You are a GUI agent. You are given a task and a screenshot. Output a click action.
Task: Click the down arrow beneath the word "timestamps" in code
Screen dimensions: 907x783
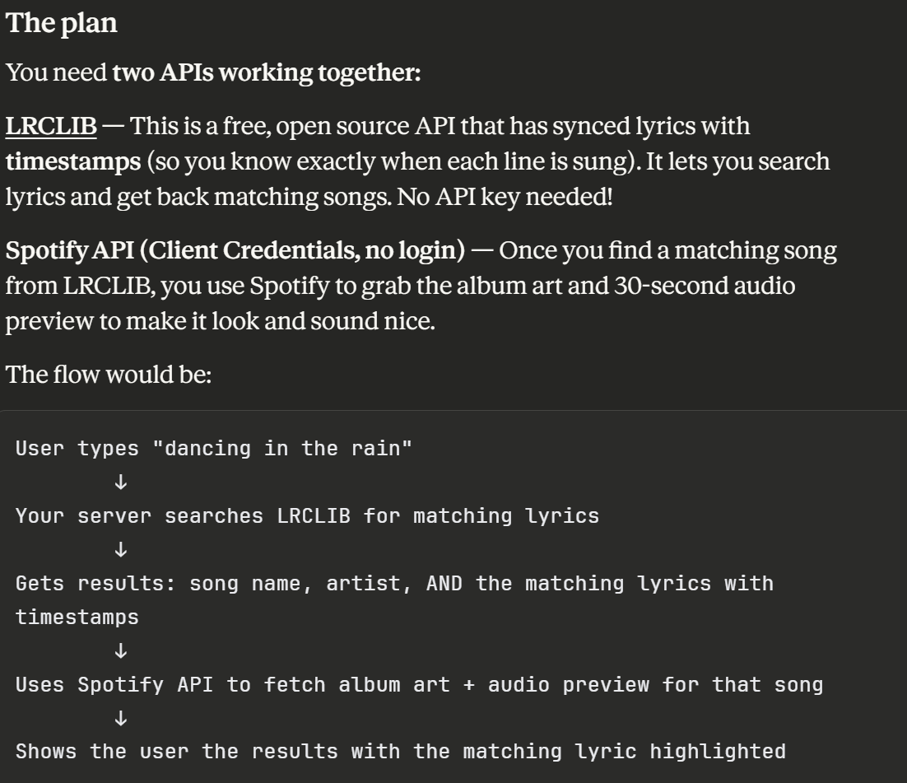(x=121, y=650)
